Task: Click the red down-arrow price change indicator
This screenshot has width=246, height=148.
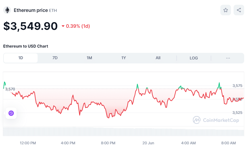Action: [x=63, y=26]
